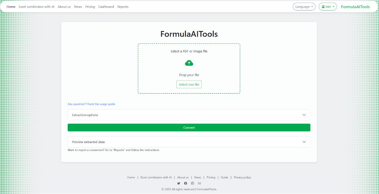This screenshot has width=379, height=194.
Task: Expand the Extraction options panel
Action: [x=189, y=115]
